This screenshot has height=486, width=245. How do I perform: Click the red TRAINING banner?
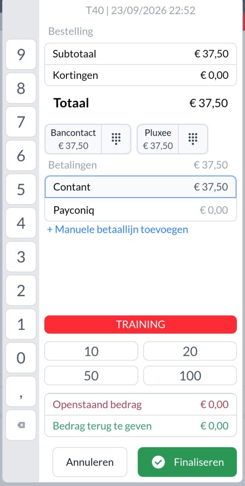pos(141,325)
